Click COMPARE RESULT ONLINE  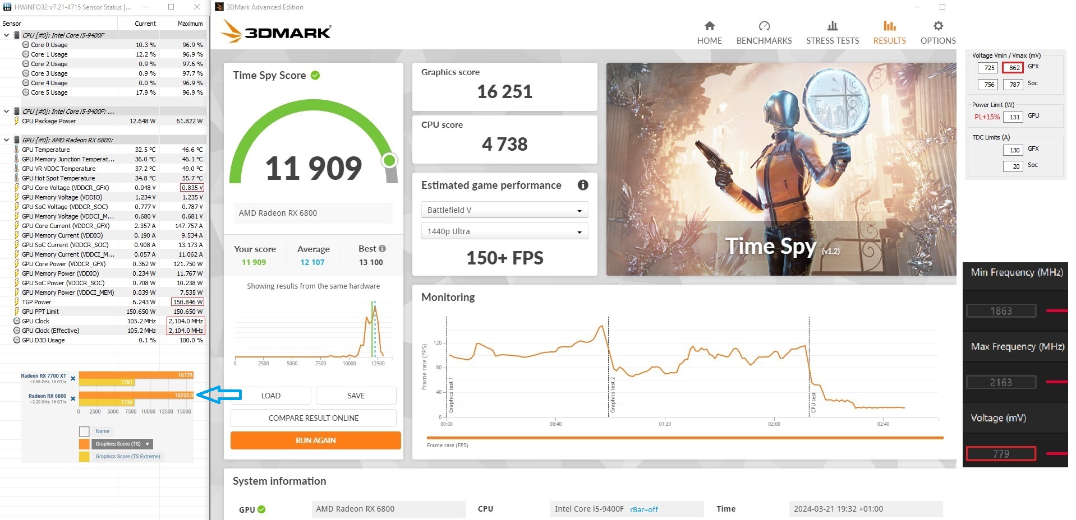pos(313,418)
